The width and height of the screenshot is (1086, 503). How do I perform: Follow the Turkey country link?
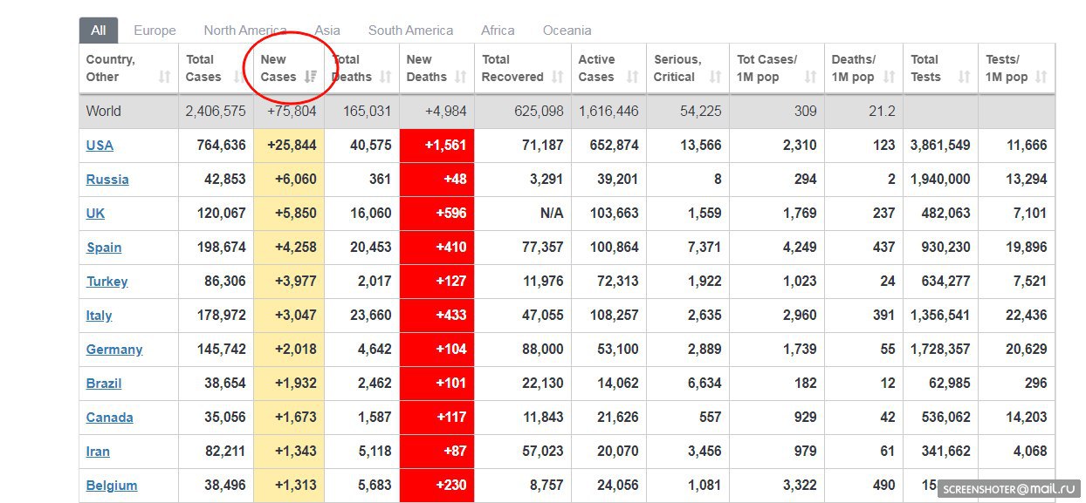pos(107,282)
